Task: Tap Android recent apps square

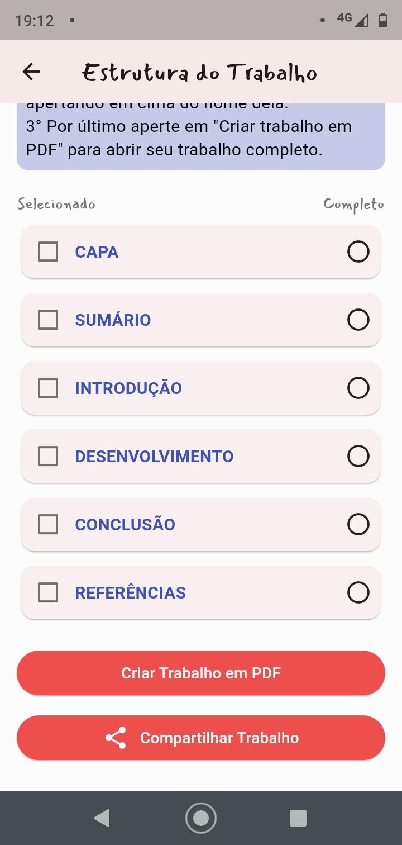Action: coord(298,818)
